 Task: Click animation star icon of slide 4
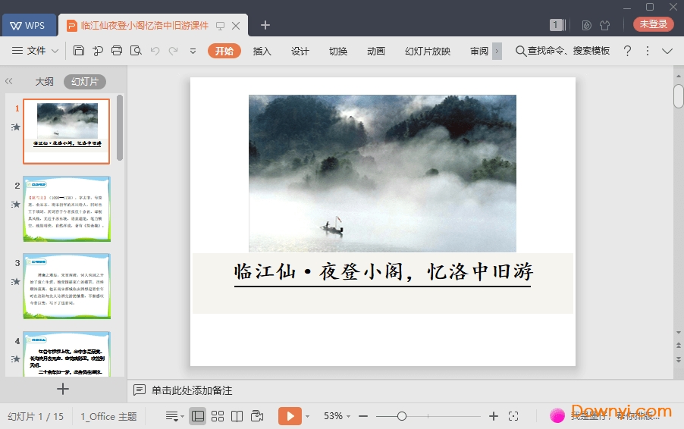tap(16, 359)
